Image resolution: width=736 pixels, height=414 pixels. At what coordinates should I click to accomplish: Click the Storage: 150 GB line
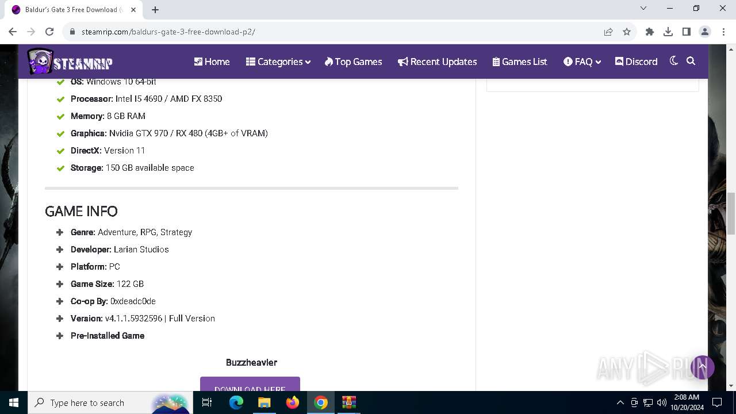coord(132,168)
